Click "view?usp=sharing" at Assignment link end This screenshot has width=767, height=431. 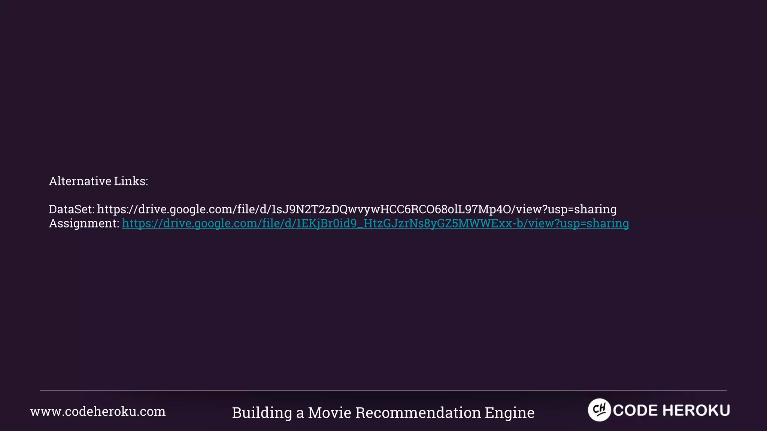578,223
